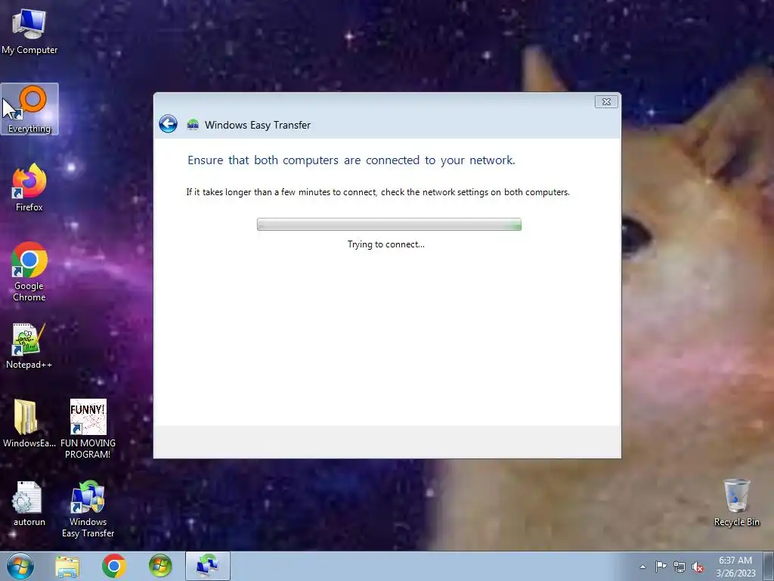Click the Windows flag taskbar icon
This screenshot has height=581, width=774.
tap(160, 567)
